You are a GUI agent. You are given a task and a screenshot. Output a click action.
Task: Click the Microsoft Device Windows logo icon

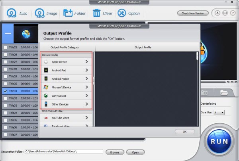(46, 87)
